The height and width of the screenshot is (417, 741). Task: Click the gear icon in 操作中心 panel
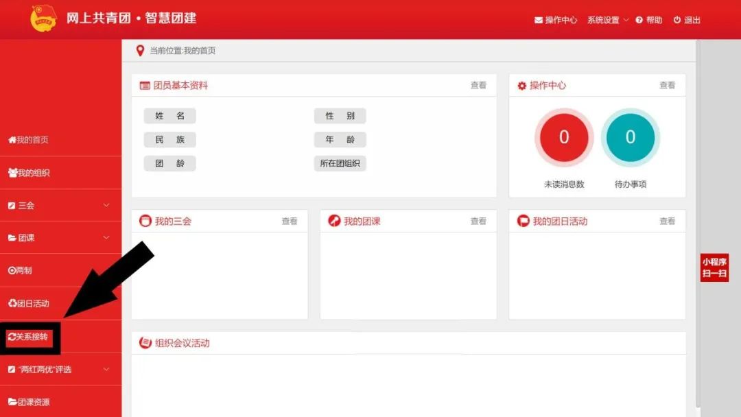521,86
